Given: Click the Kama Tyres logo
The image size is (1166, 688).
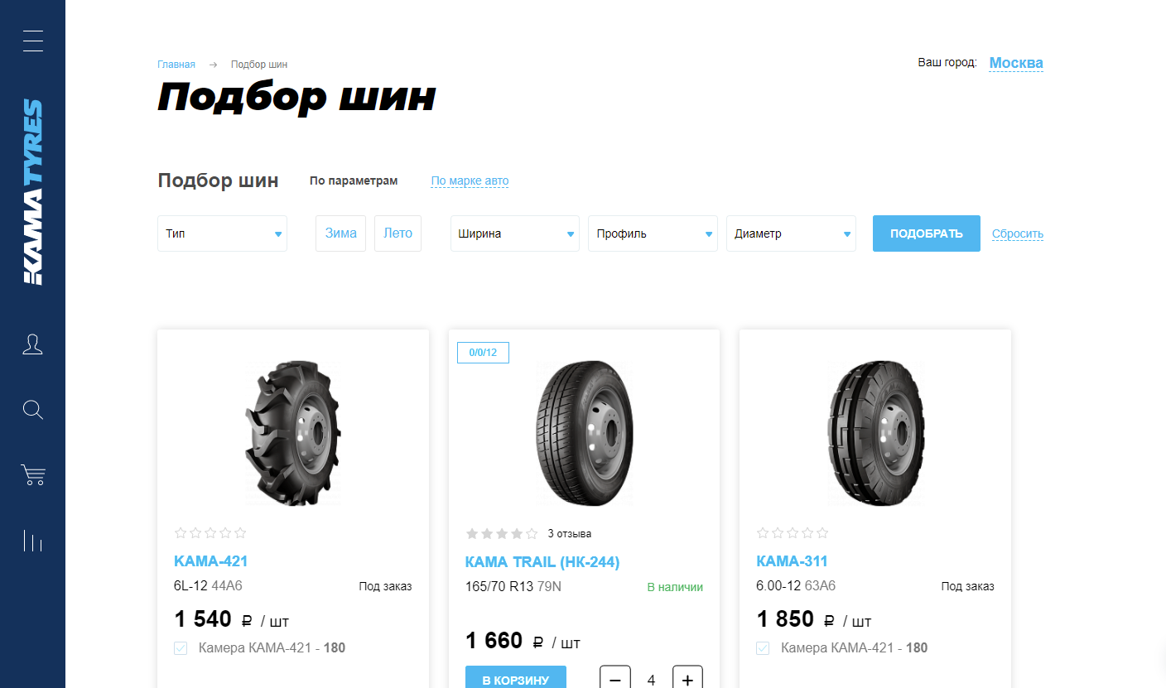Looking at the screenshot, I should 33,192.
